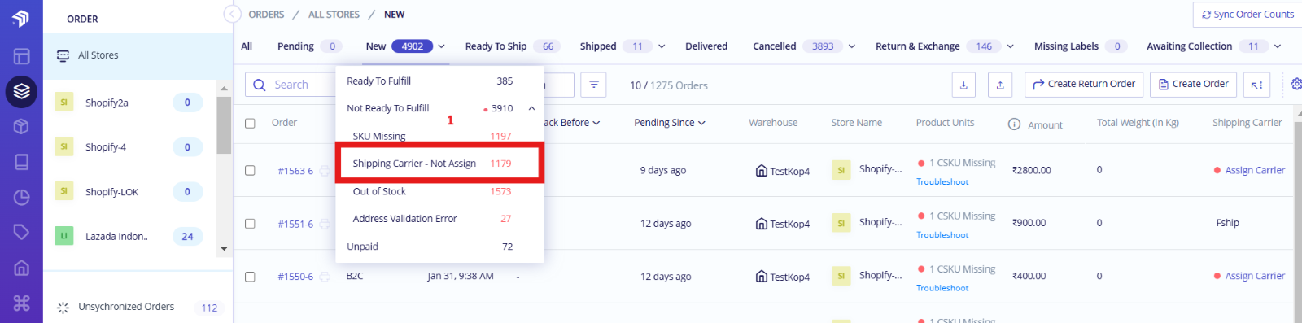This screenshot has height=323, width=1302.
Task: Switch to the Ready To Ship tab
Action: 496,46
